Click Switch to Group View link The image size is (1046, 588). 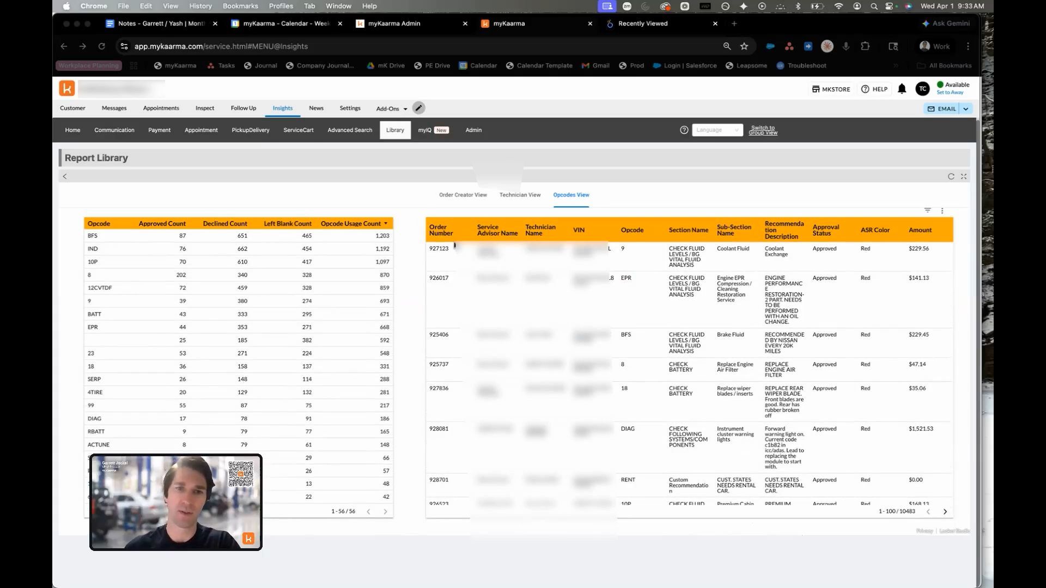click(x=763, y=130)
